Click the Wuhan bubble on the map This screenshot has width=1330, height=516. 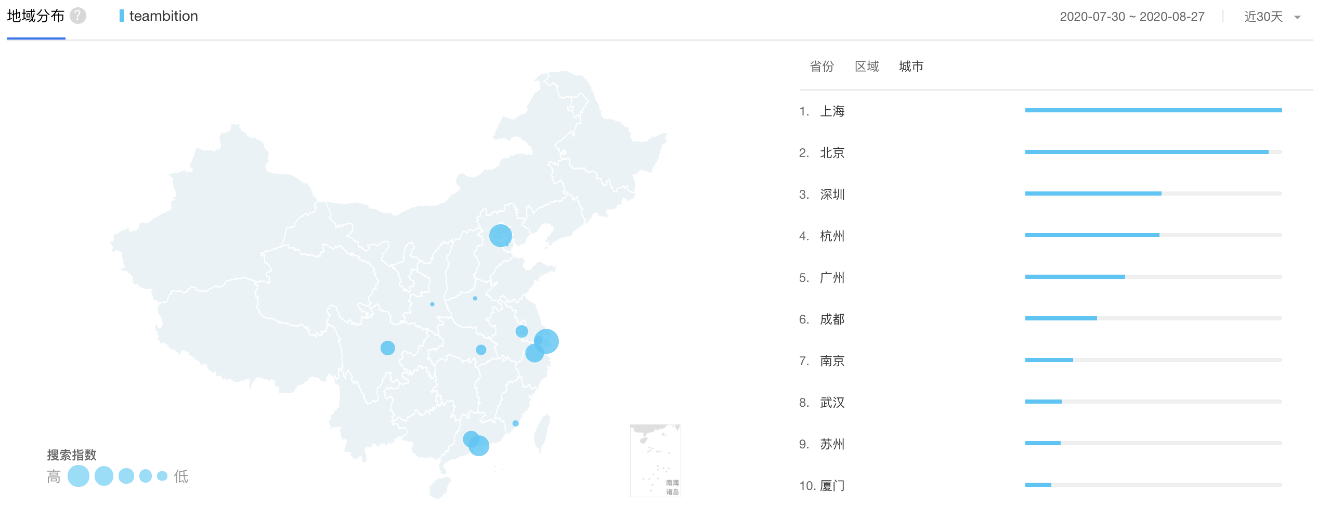tap(481, 350)
